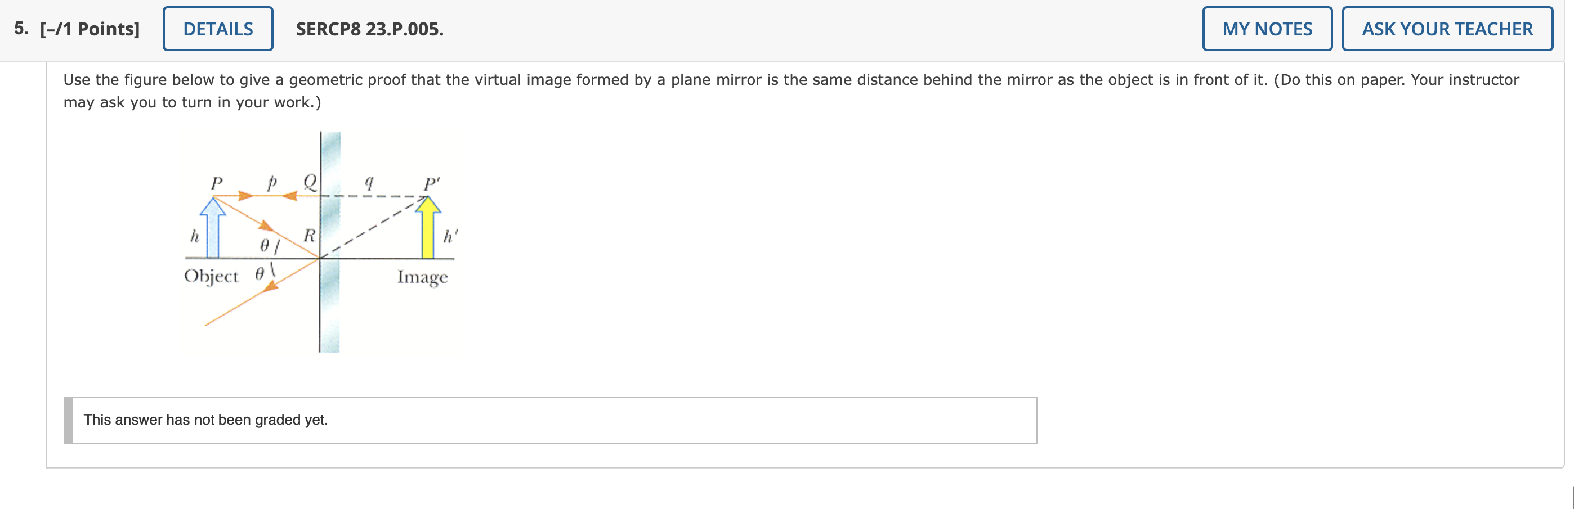This screenshot has width=1574, height=509.
Task: Click the 'Object' caption in figure
Action: 212,277
